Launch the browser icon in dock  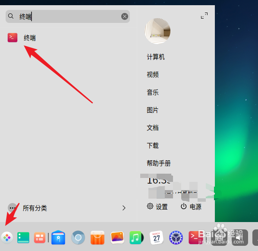pos(78,238)
